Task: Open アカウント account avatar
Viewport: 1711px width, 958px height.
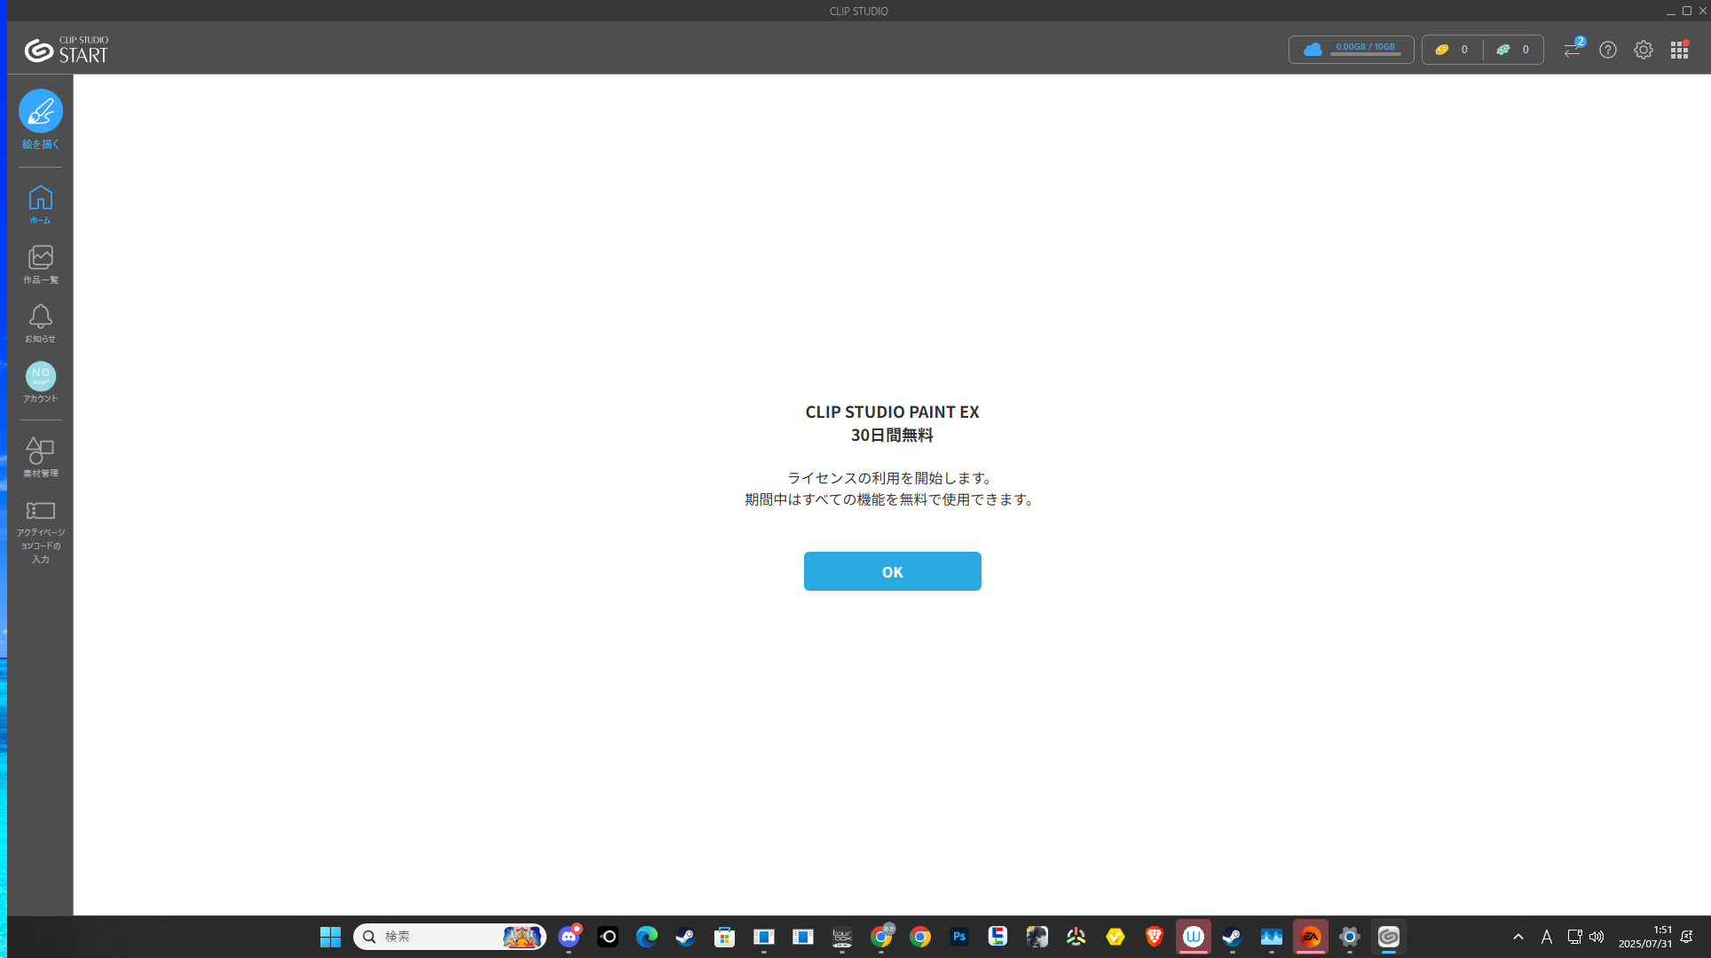Action: [40, 381]
